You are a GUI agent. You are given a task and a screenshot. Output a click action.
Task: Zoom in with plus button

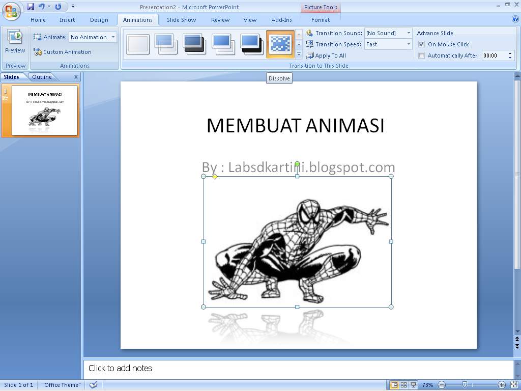point(502,385)
